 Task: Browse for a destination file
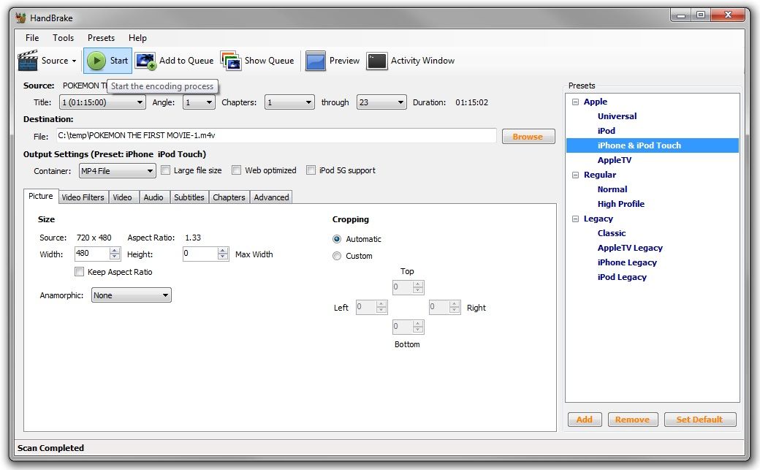click(x=528, y=136)
